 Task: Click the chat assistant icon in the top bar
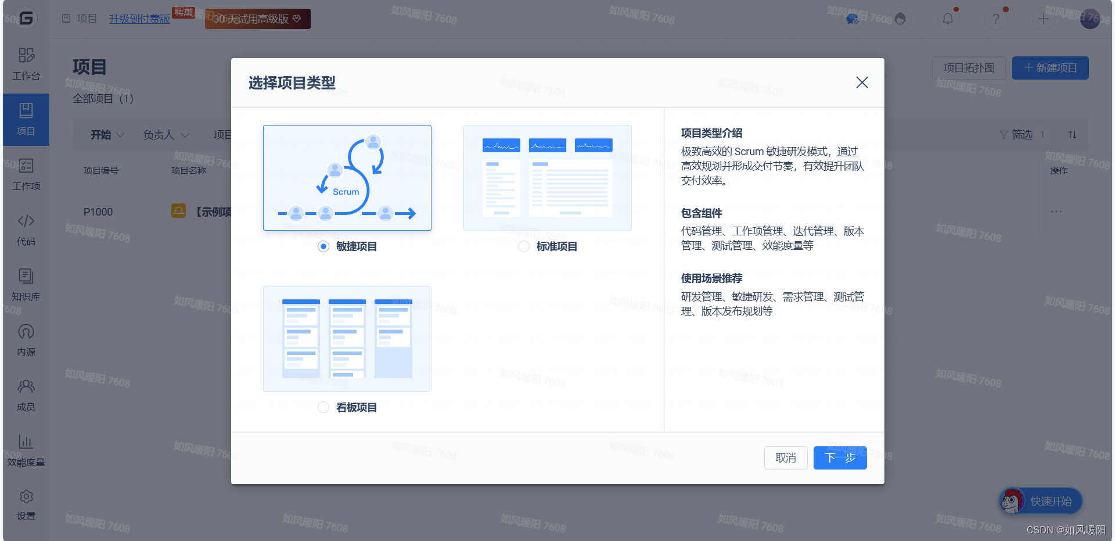(x=852, y=19)
